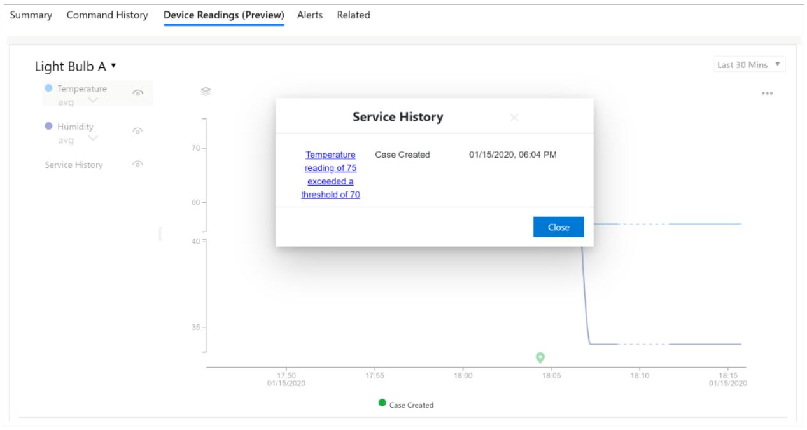The image size is (807, 430).
Task: Expand Temperature avg aggregation chevron
Action: coord(93,101)
